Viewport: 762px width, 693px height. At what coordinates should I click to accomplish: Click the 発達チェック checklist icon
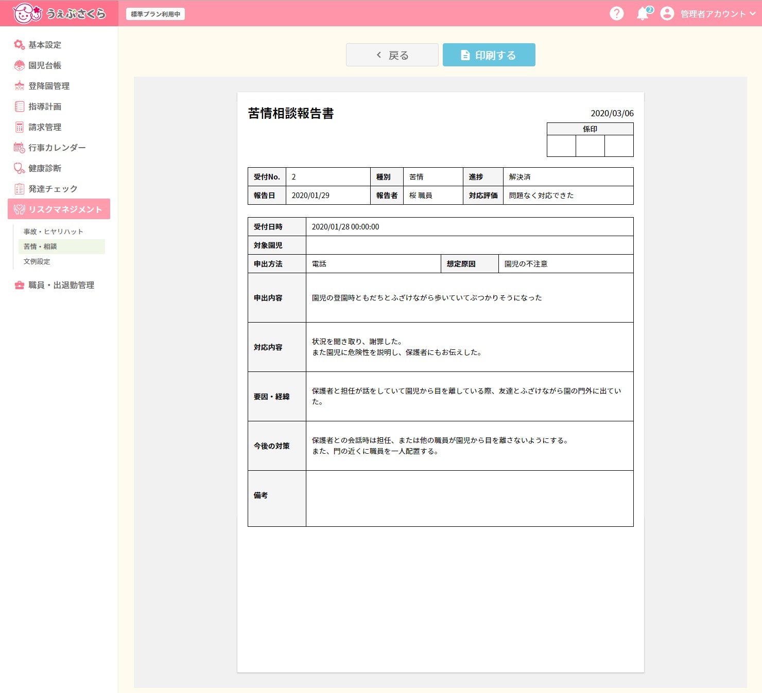coord(20,189)
